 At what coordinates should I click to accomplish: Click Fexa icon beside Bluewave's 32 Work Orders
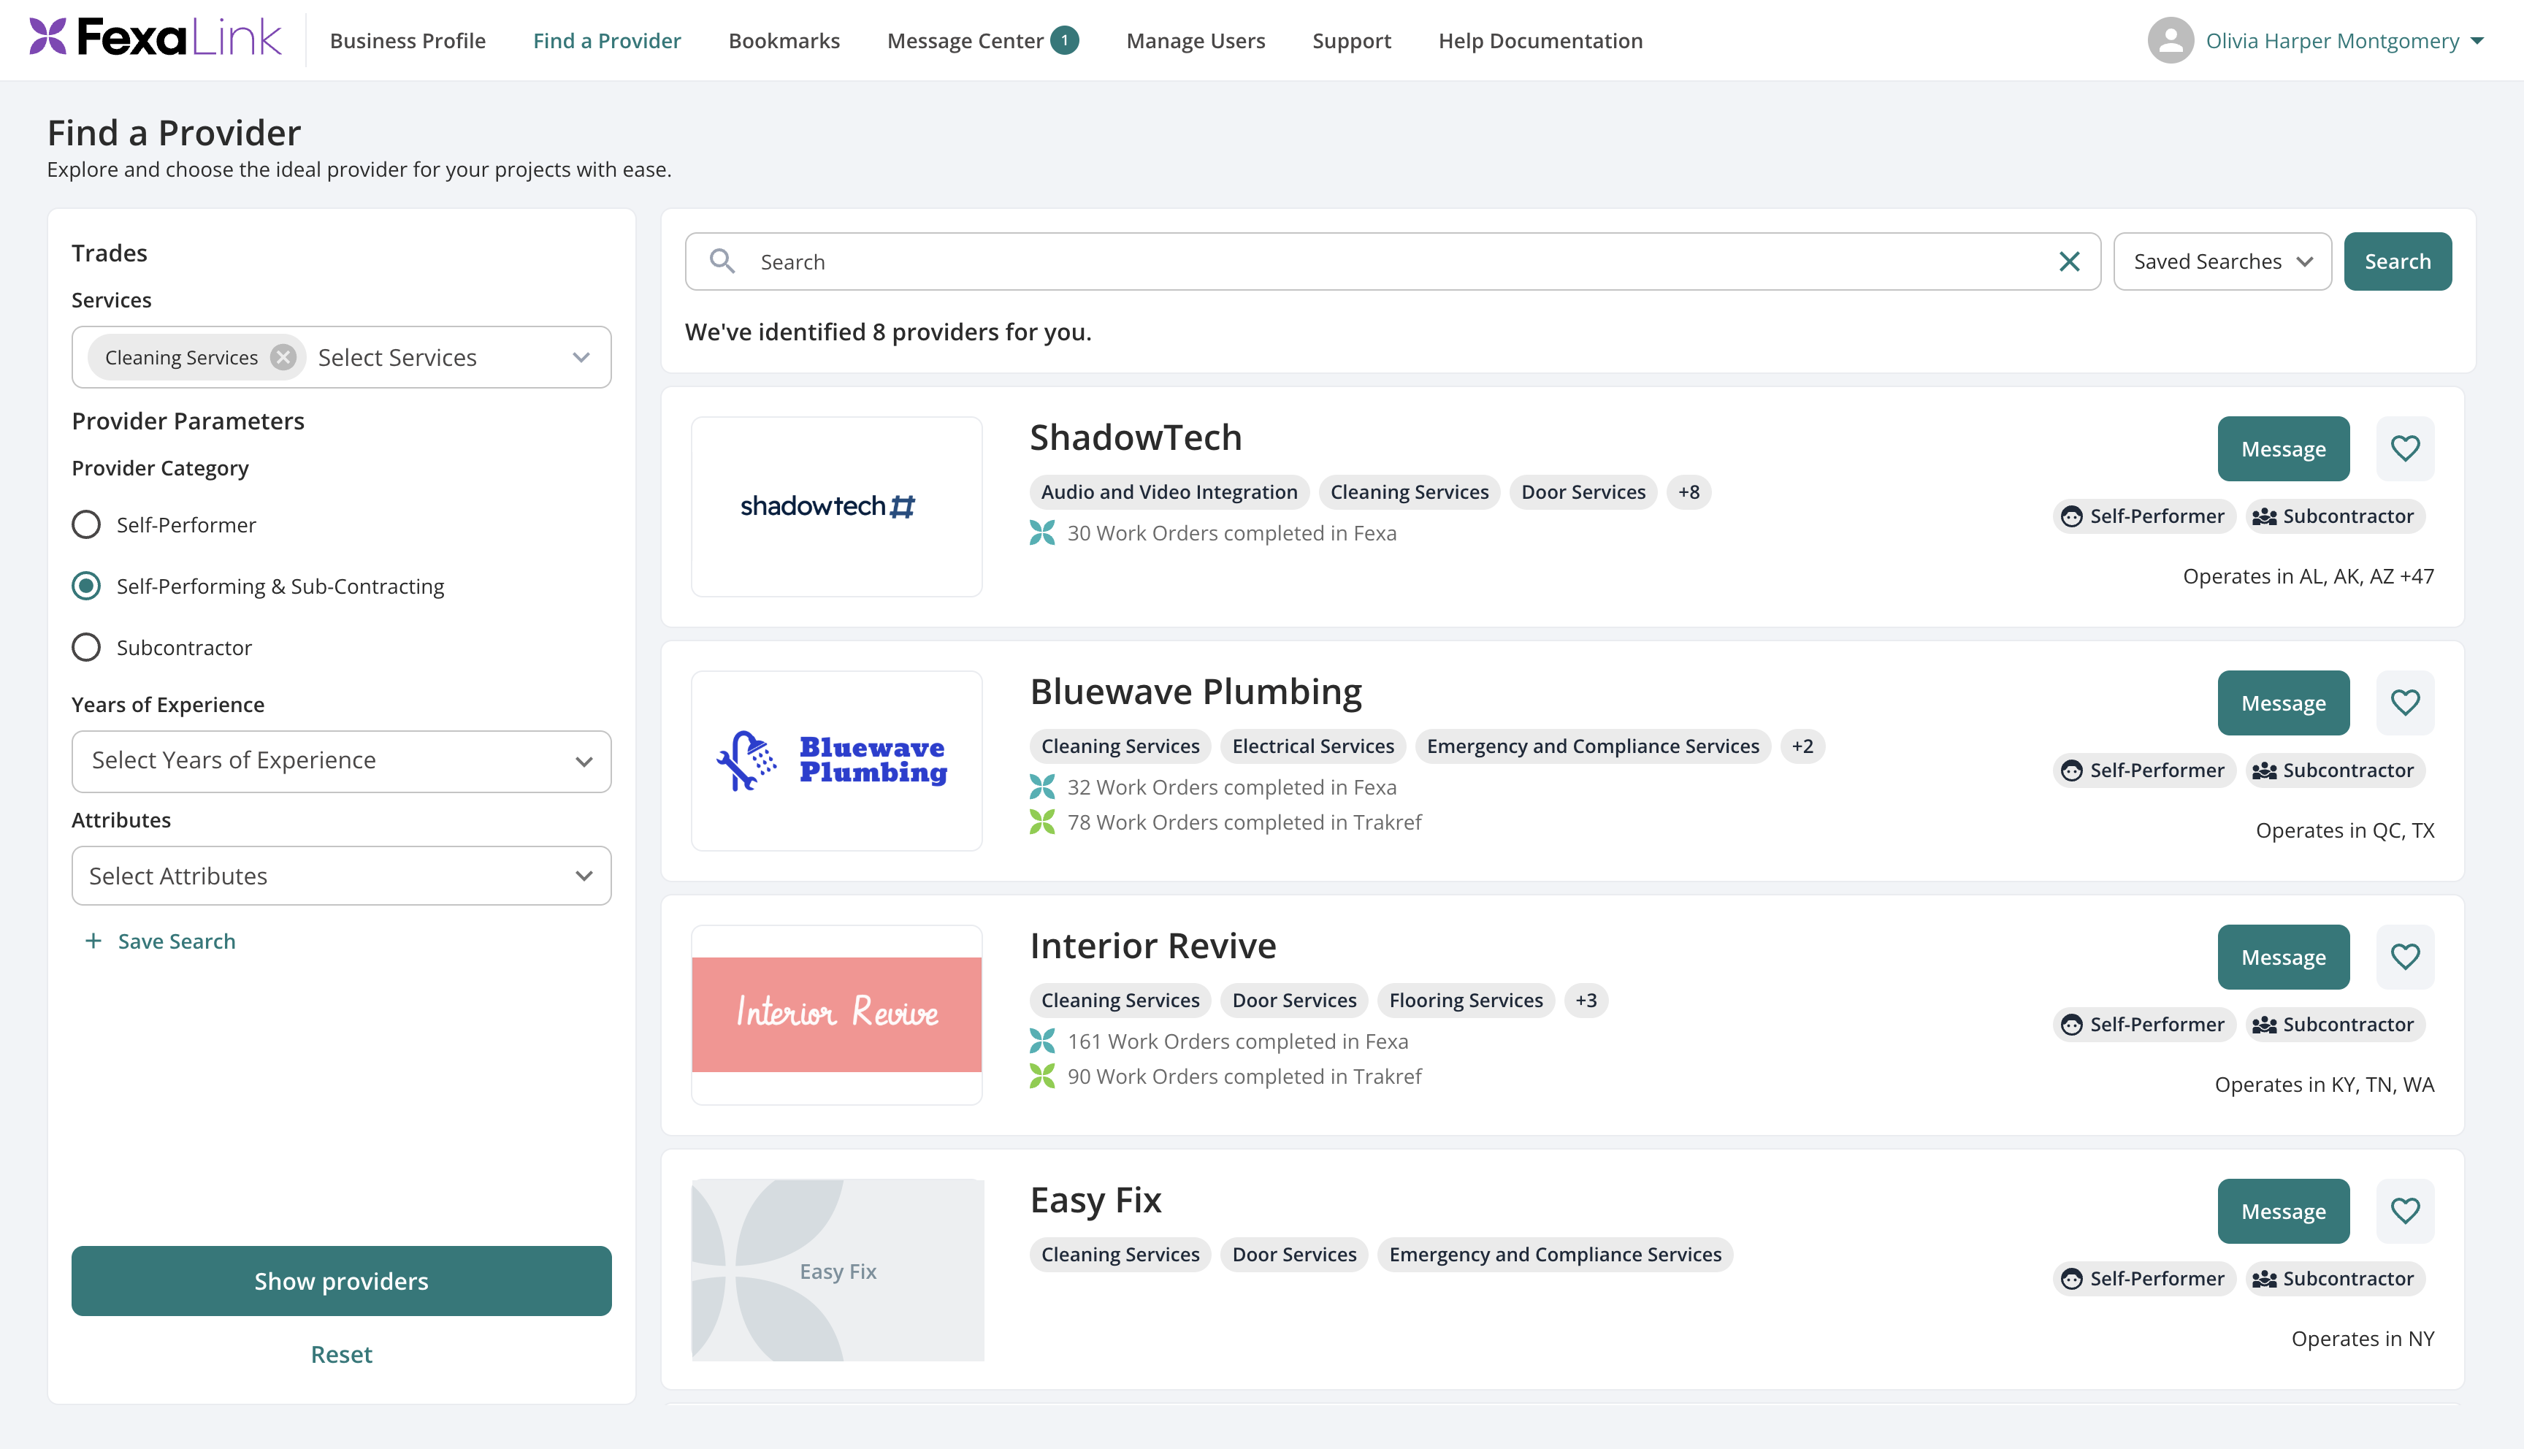coord(1041,786)
